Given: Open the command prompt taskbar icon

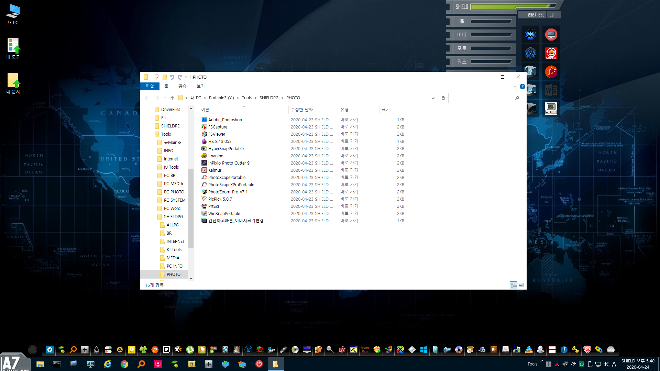Looking at the screenshot, I should click(57, 364).
